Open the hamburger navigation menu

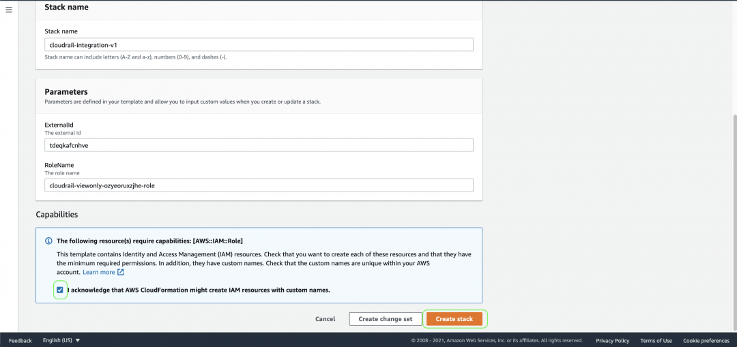8,10
